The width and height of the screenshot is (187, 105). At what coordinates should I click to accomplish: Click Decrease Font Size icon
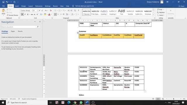(42, 10)
